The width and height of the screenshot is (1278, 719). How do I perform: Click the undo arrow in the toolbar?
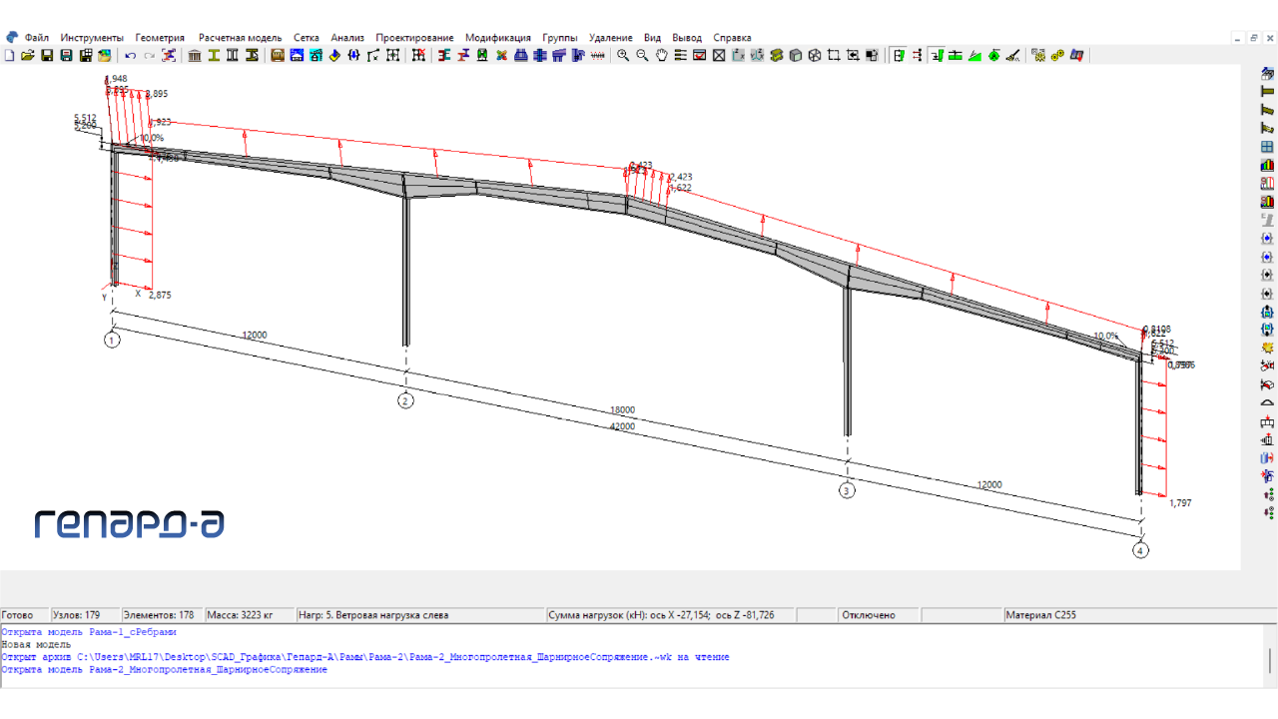[131, 56]
